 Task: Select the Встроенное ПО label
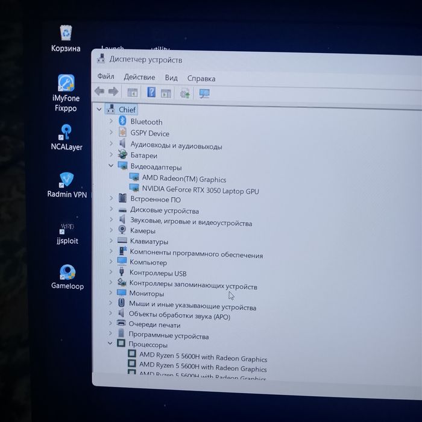click(x=156, y=199)
